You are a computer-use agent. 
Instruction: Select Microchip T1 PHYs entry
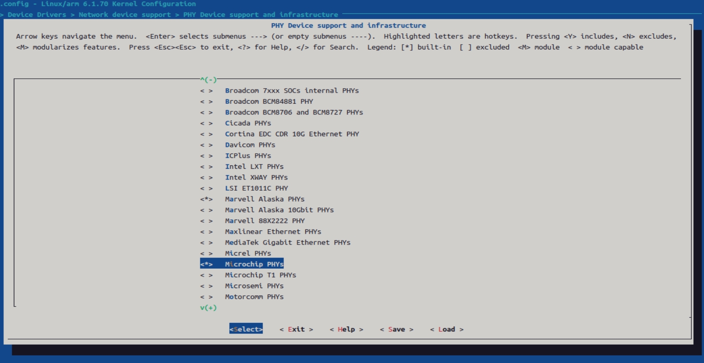[260, 275]
